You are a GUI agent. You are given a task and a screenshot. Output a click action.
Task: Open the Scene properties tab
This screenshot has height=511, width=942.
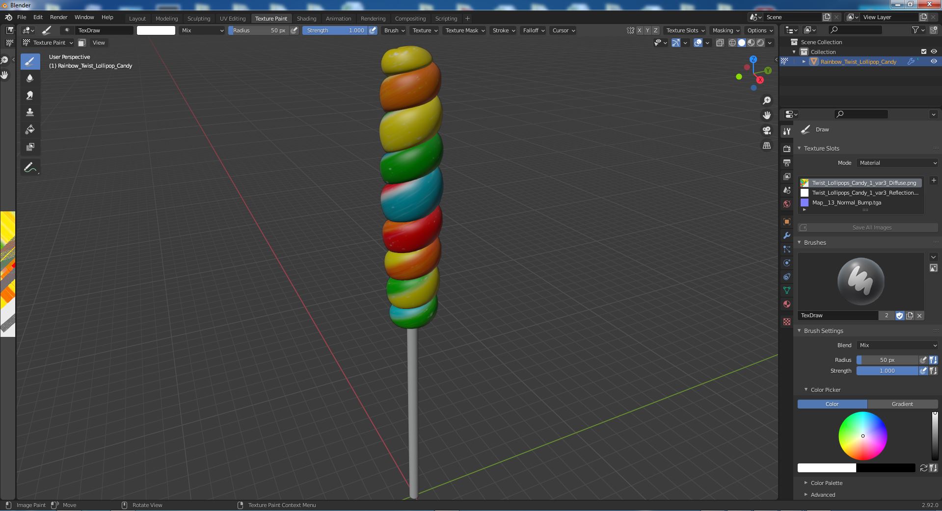point(787,190)
